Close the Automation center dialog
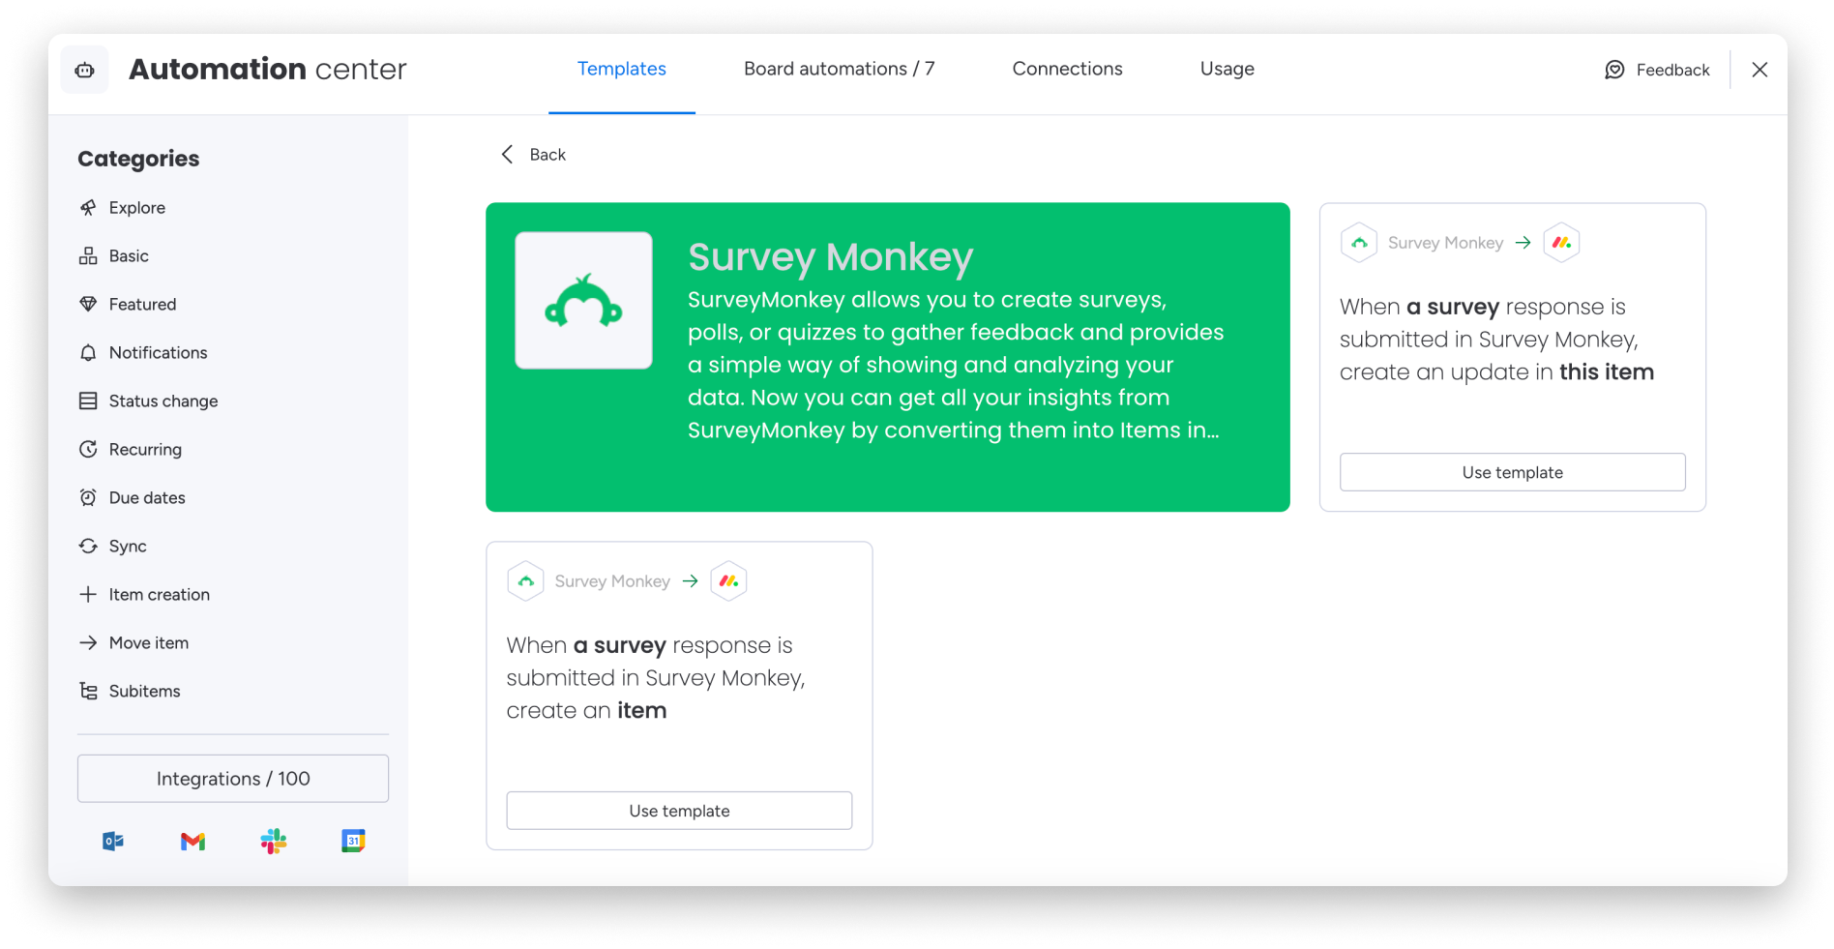 point(1760,70)
